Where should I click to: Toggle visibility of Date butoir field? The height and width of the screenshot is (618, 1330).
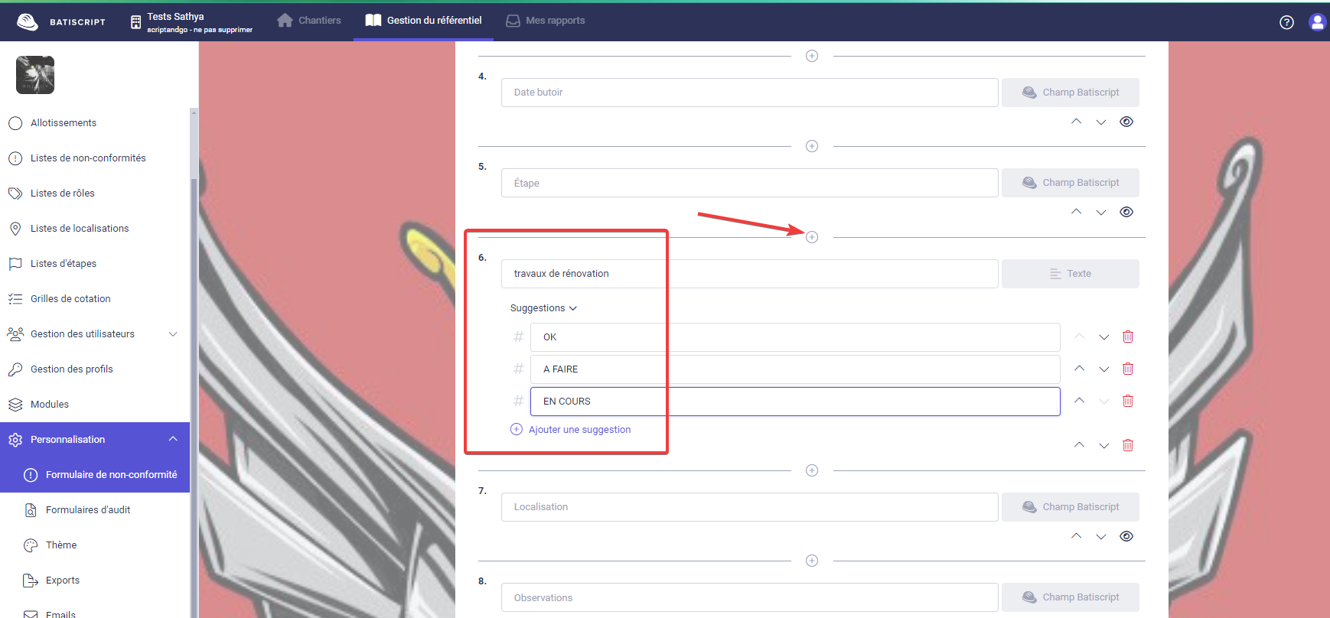(x=1126, y=122)
